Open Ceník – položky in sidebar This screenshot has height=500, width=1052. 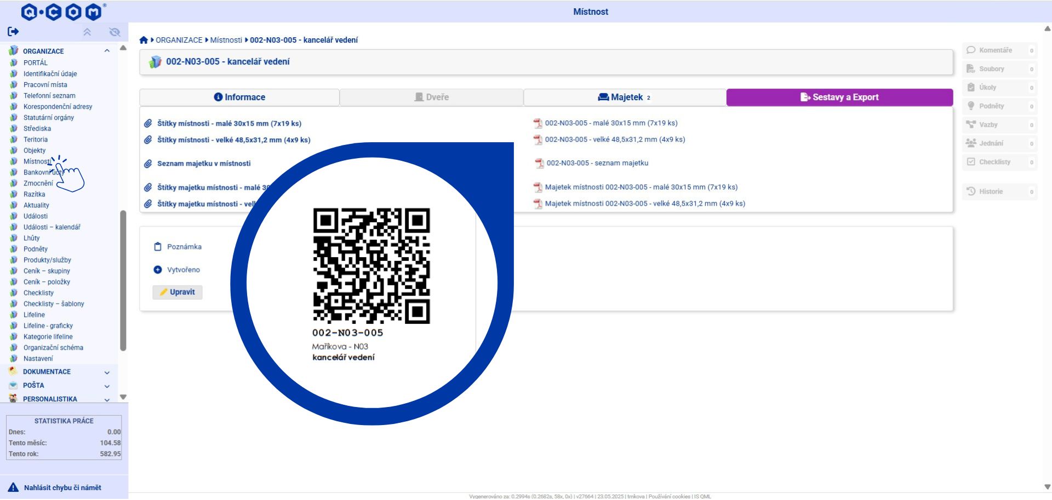pyautogui.click(x=47, y=282)
